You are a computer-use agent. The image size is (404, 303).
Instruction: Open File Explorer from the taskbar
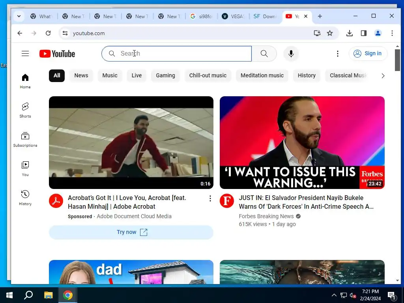[x=48, y=295]
